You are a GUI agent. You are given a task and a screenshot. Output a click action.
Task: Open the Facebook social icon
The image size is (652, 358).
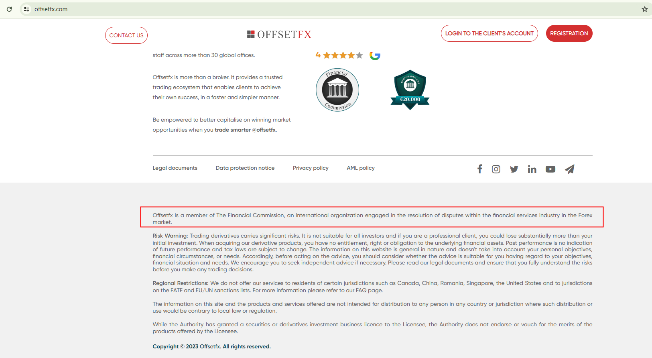point(480,169)
